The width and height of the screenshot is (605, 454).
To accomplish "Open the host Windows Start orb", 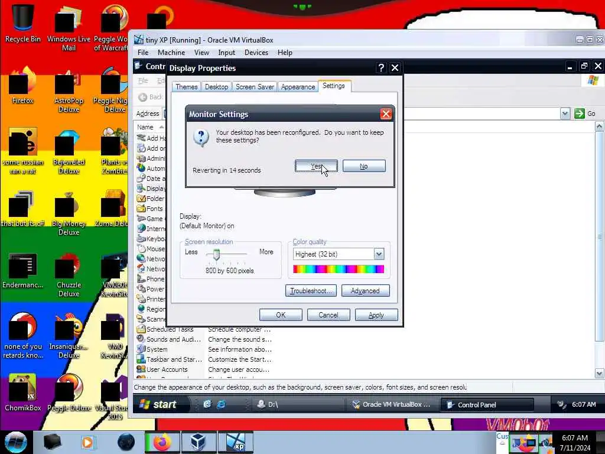I will tap(16, 442).
